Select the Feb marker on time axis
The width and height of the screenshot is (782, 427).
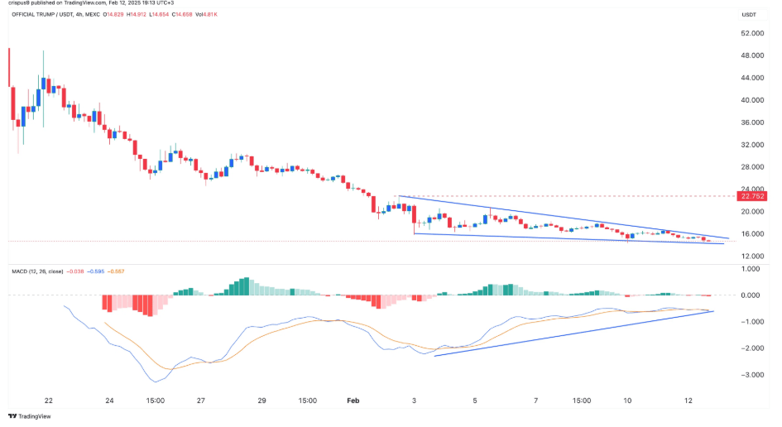click(354, 400)
